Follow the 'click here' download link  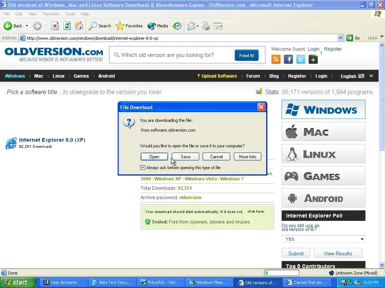coord(256,211)
